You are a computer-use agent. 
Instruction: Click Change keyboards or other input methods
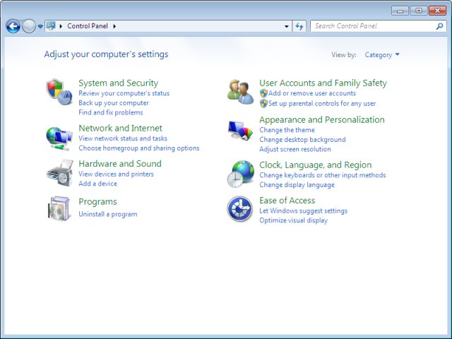pyautogui.click(x=322, y=175)
